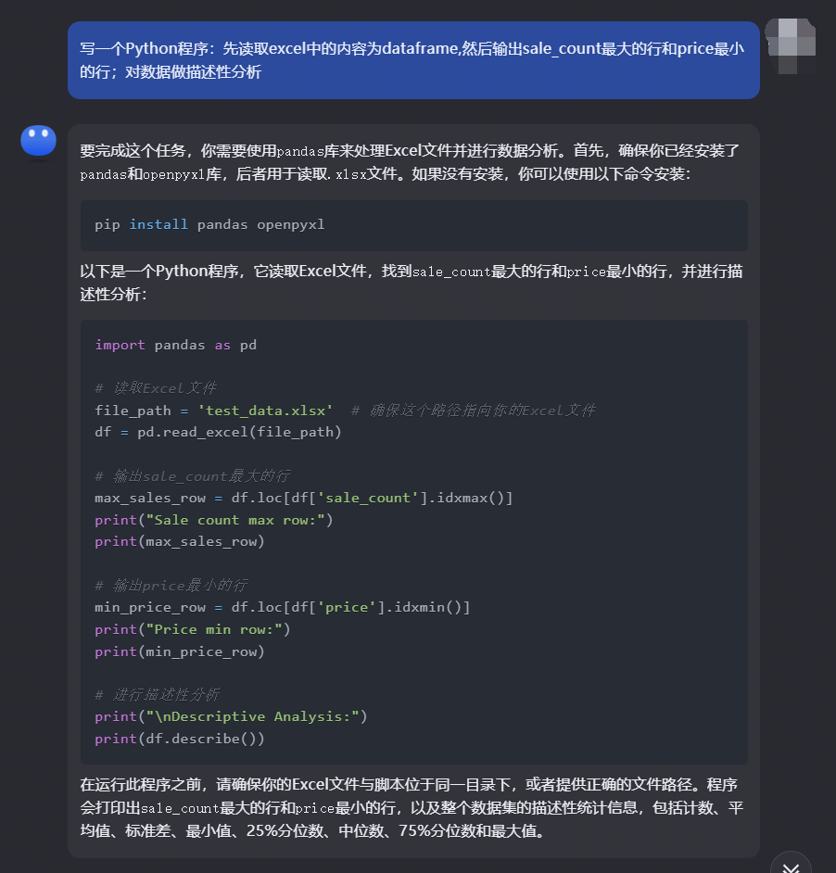
Task: Click the print "Price min row:" line
Action: [192, 629]
